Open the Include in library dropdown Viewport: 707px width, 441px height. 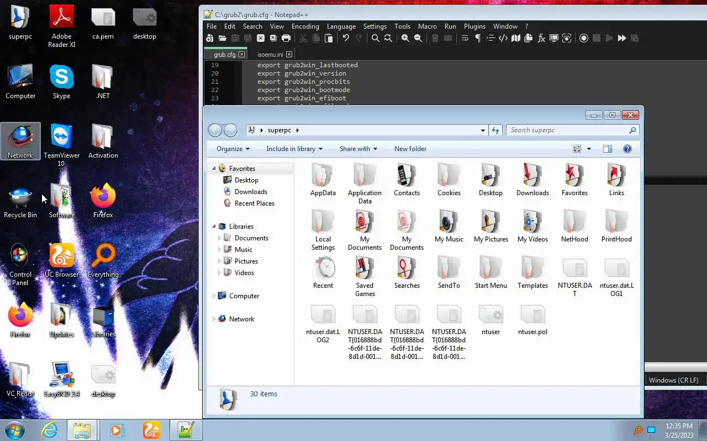294,149
